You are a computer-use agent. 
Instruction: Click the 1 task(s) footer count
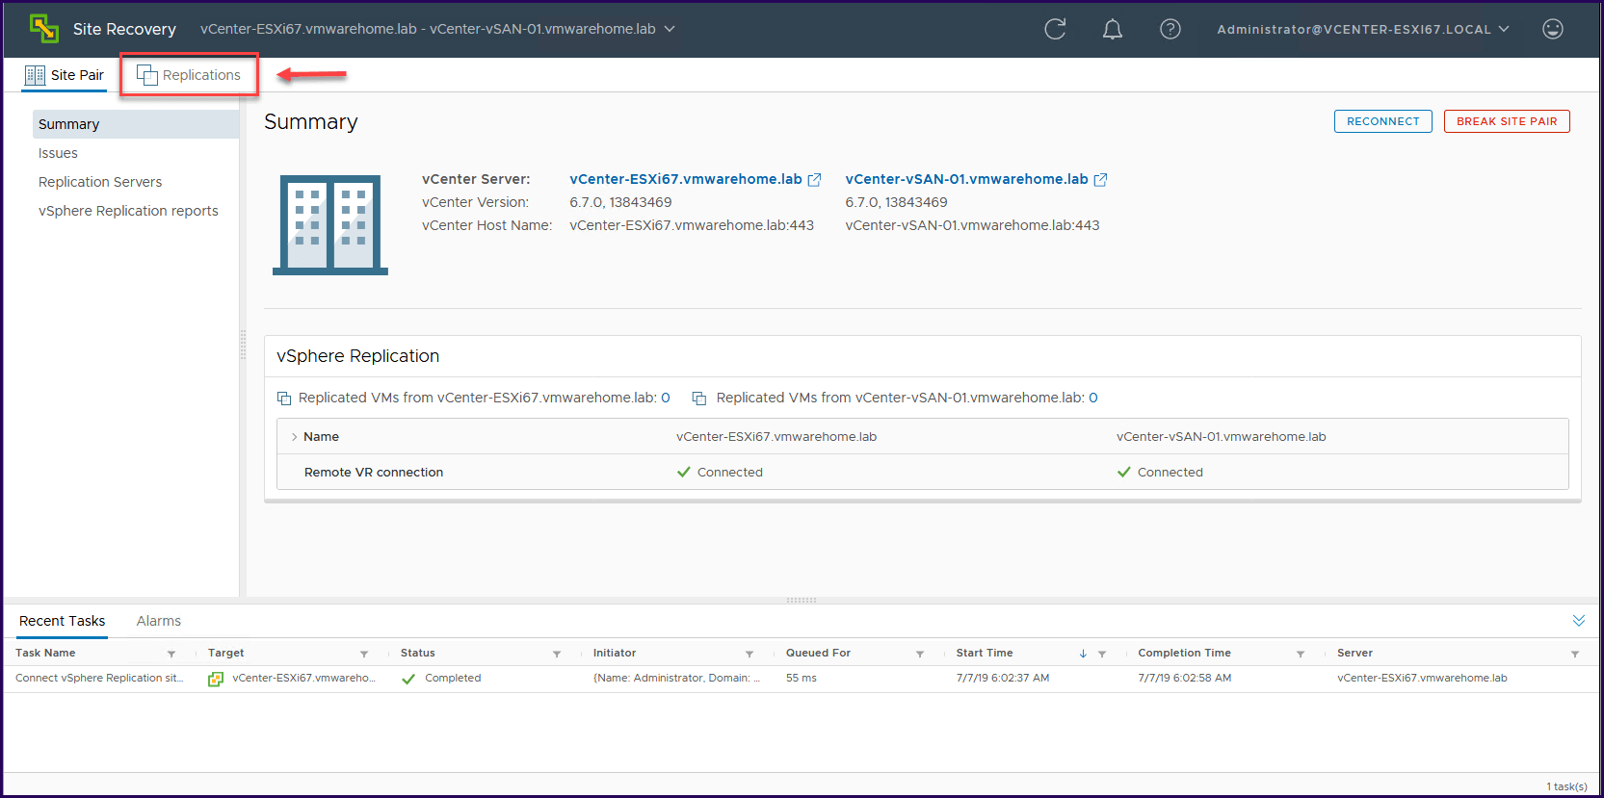1566,786
